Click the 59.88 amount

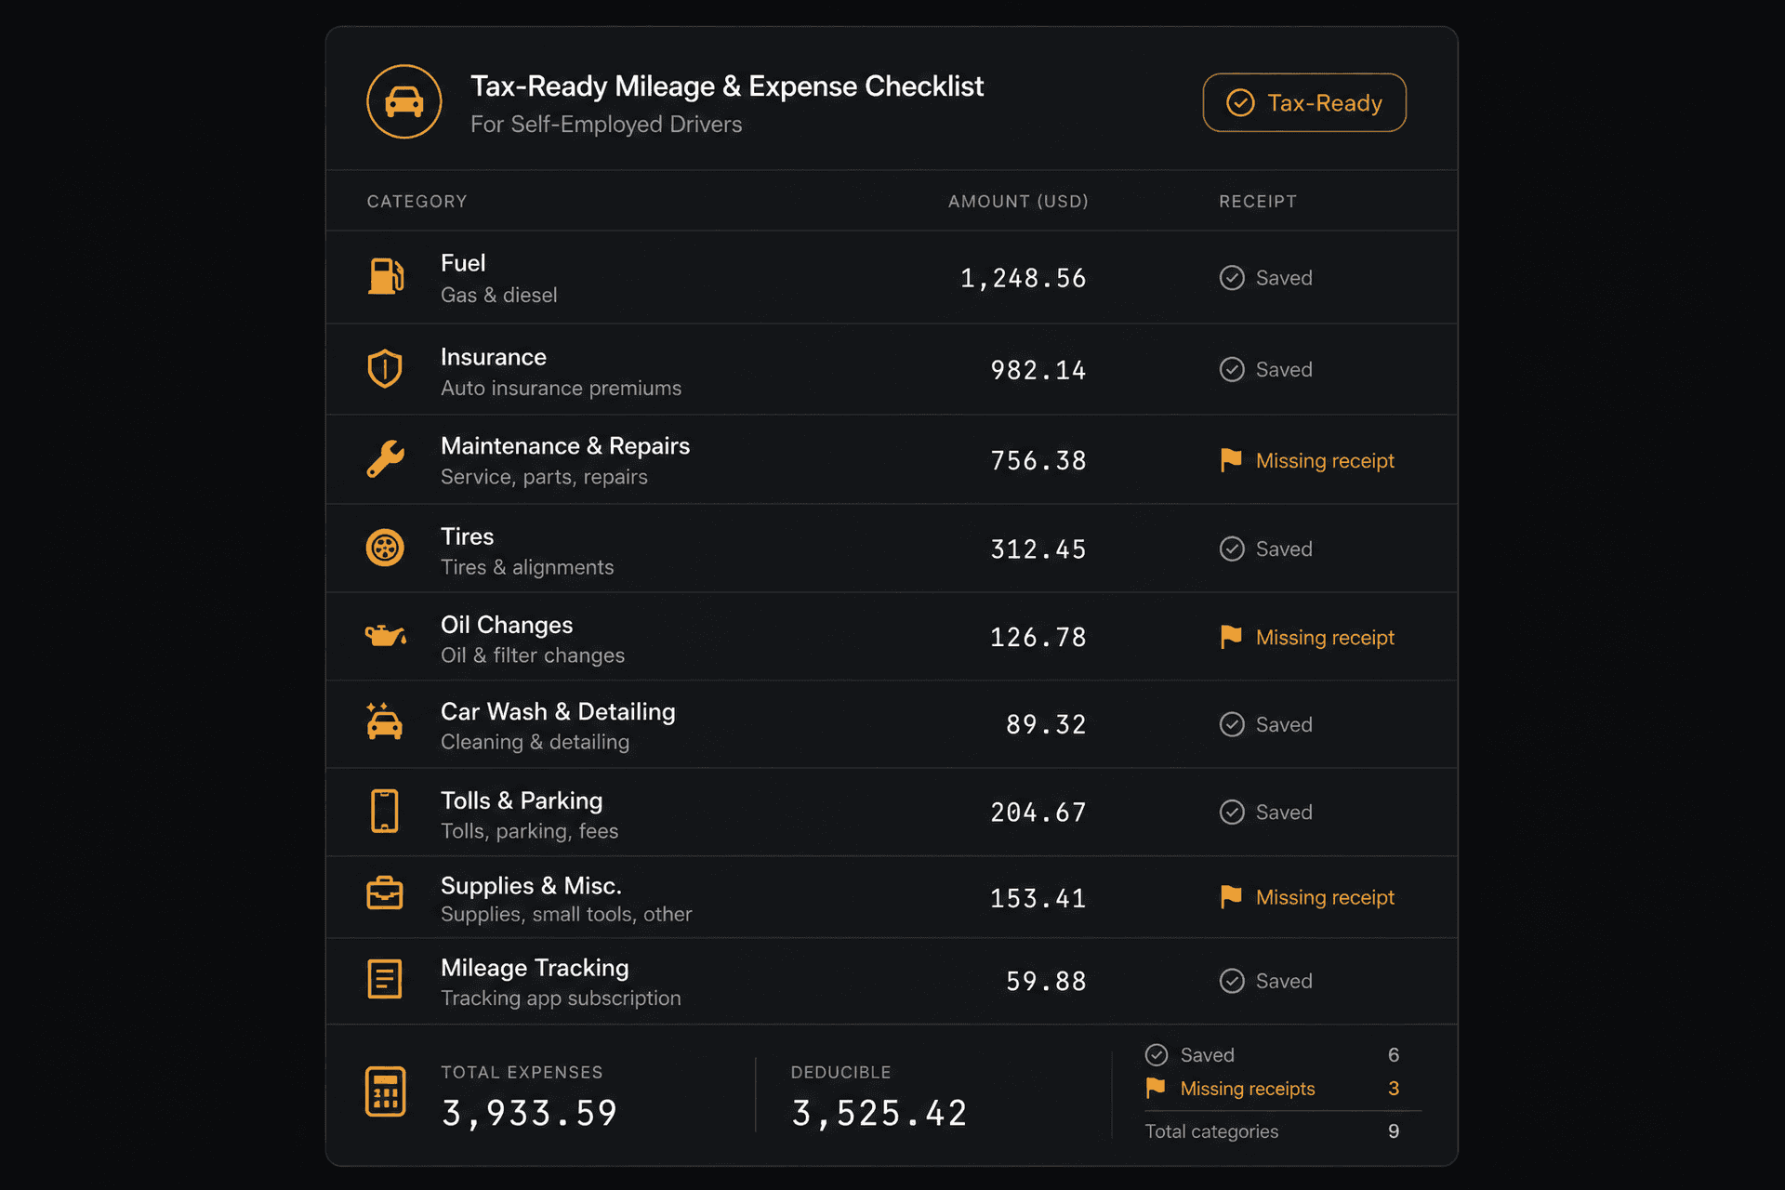pos(1046,981)
